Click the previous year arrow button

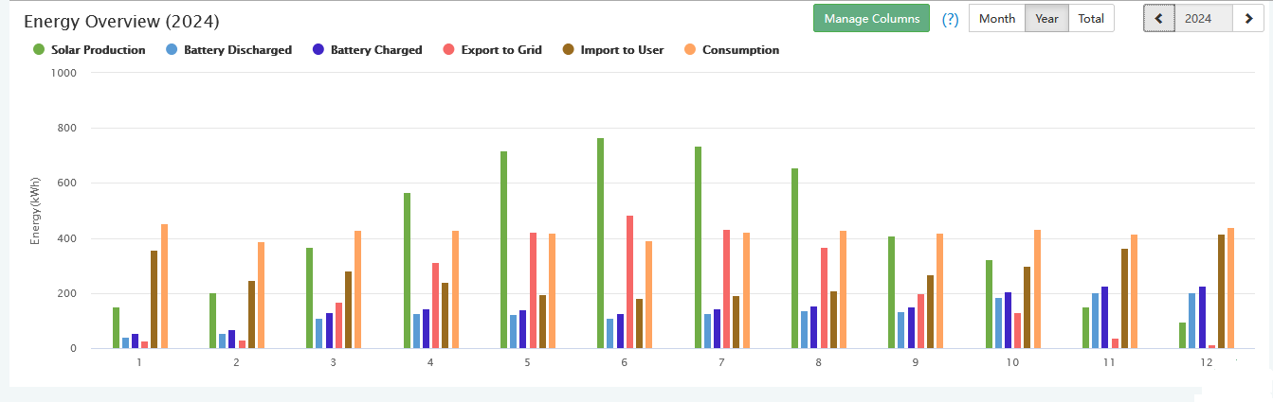tap(1158, 19)
